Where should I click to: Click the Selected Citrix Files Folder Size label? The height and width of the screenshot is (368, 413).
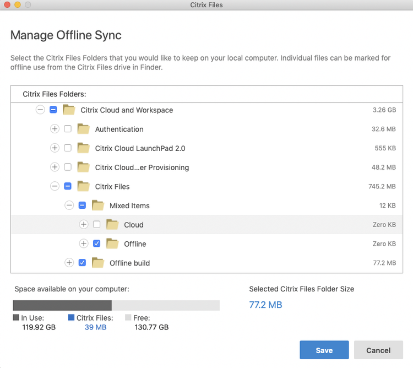pos(302,289)
